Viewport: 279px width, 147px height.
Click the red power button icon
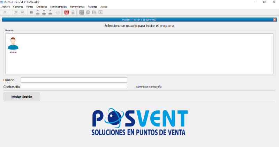pyautogui.click(x=67, y=12)
